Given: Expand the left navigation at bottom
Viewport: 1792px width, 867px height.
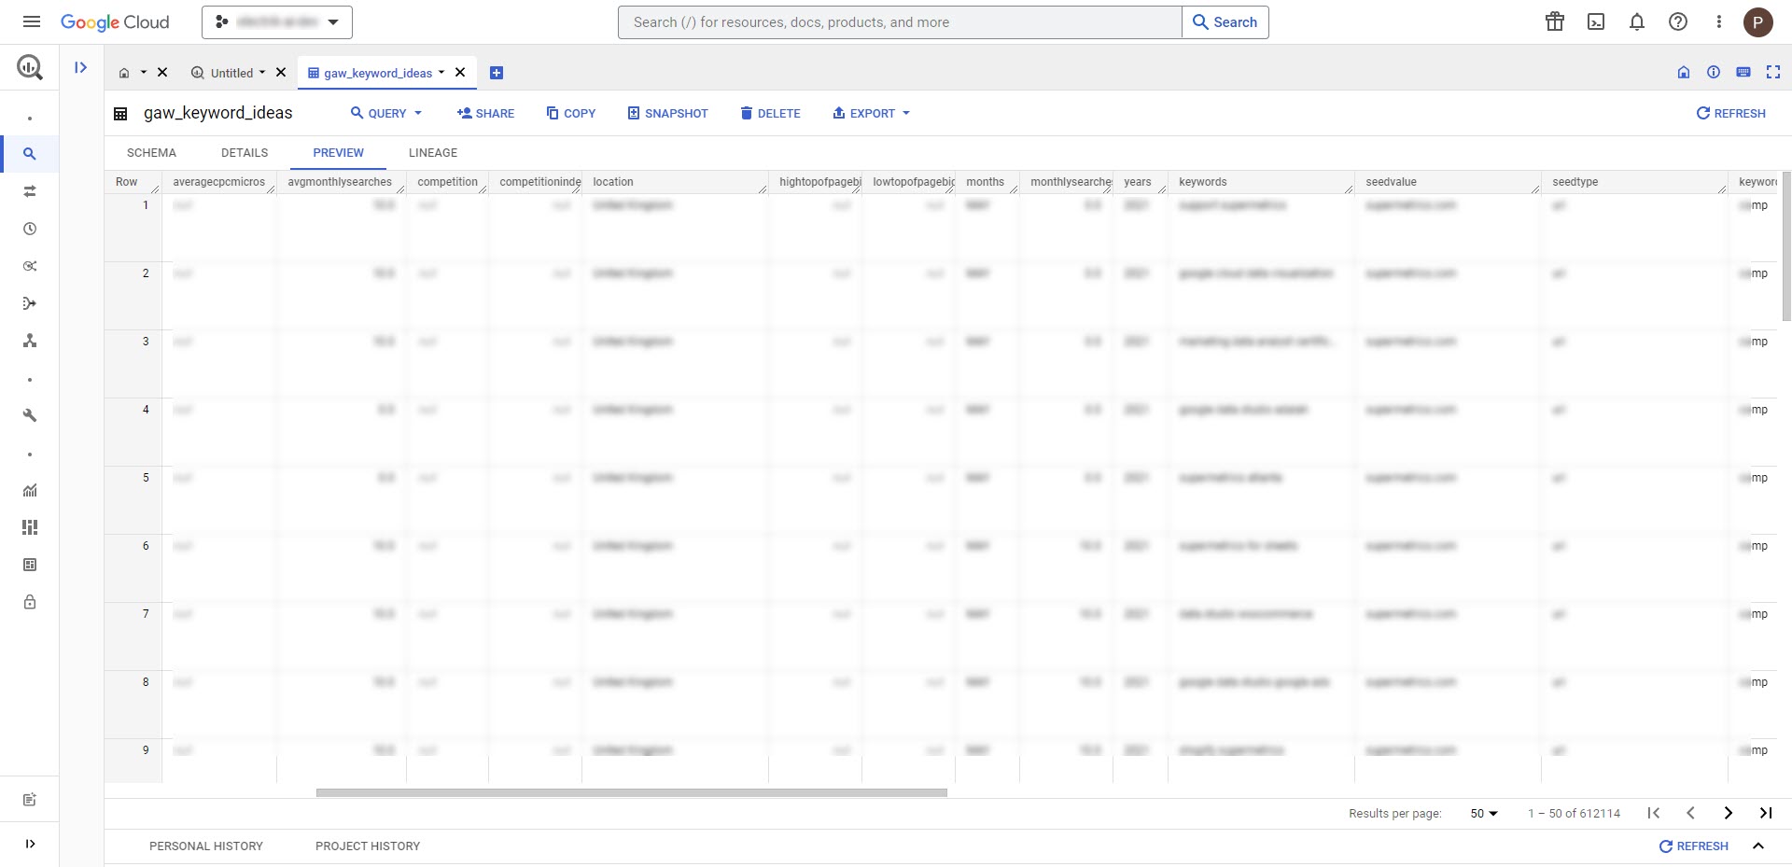Looking at the screenshot, I should [30, 844].
